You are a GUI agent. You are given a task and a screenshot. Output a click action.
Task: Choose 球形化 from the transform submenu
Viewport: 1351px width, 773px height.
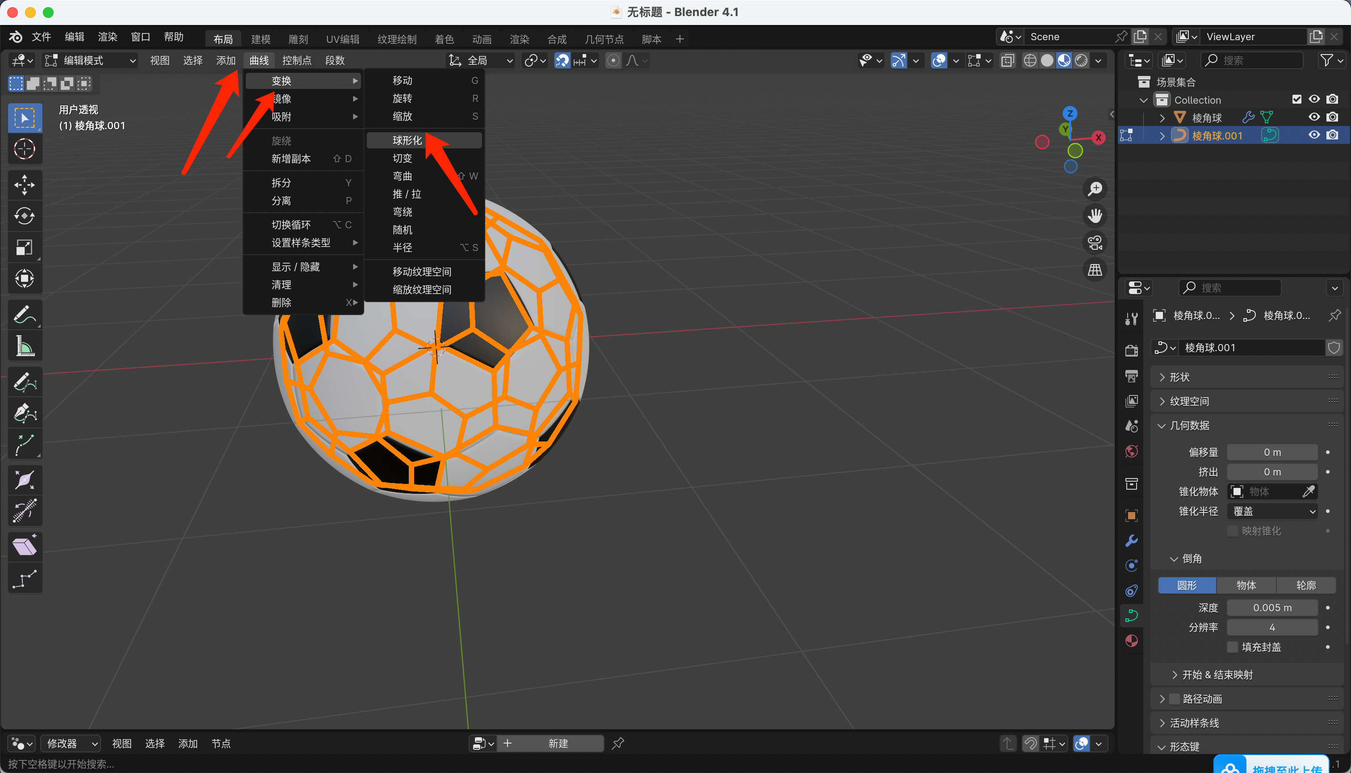(407, 140)
